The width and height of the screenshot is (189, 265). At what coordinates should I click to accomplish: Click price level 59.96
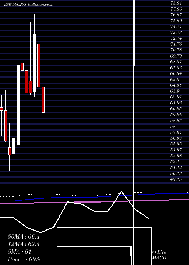pos(176,115)
